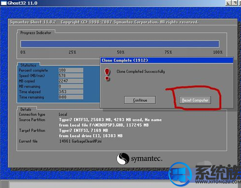Click the Clone Completed Successfully message
Viewport: 241px width, 188px height.
(141, 72)
